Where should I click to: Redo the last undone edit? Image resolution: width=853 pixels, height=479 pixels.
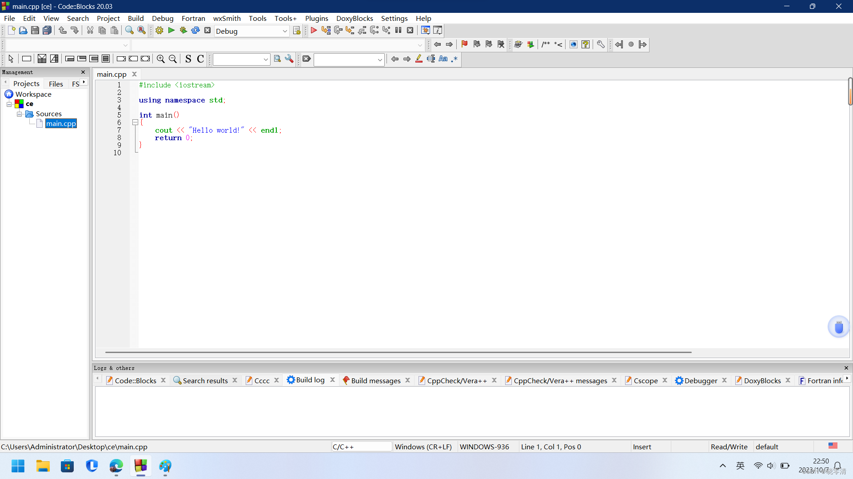point(75,31)
